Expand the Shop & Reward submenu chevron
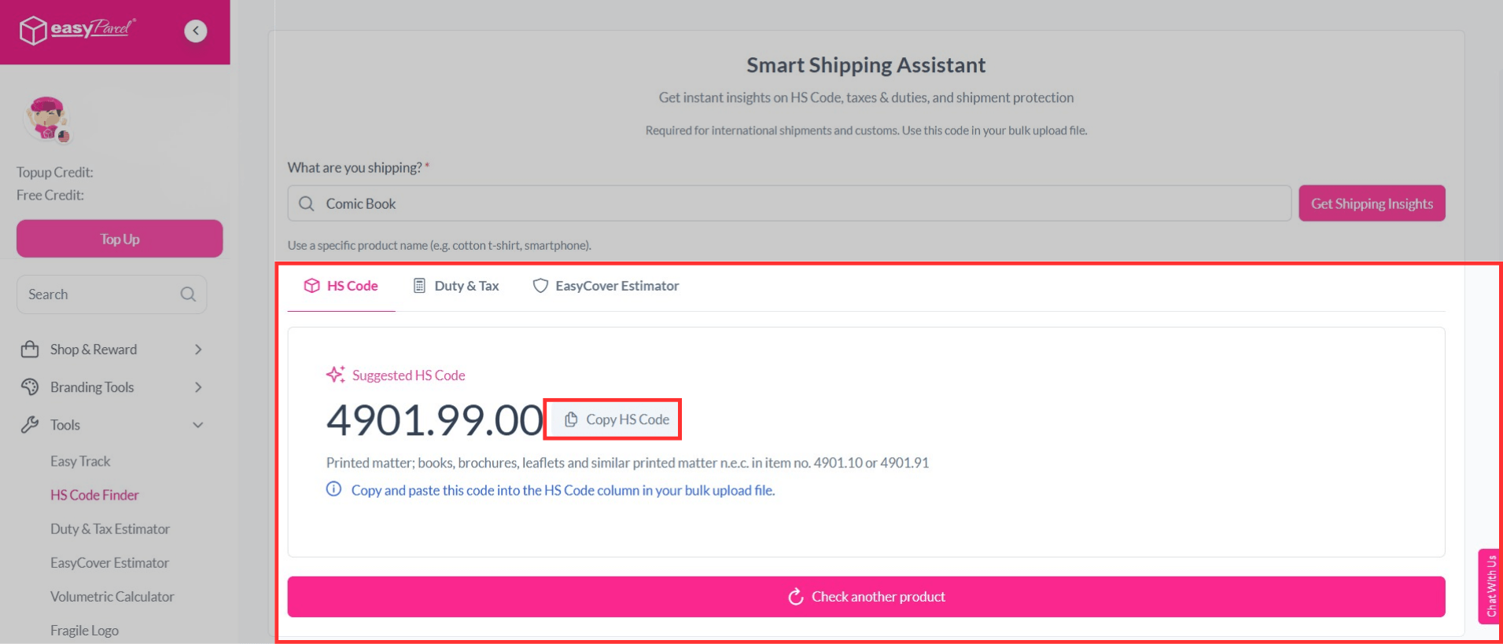This screenshot has height=644, width=1503. pyautogui.click(x=198, y=349)
